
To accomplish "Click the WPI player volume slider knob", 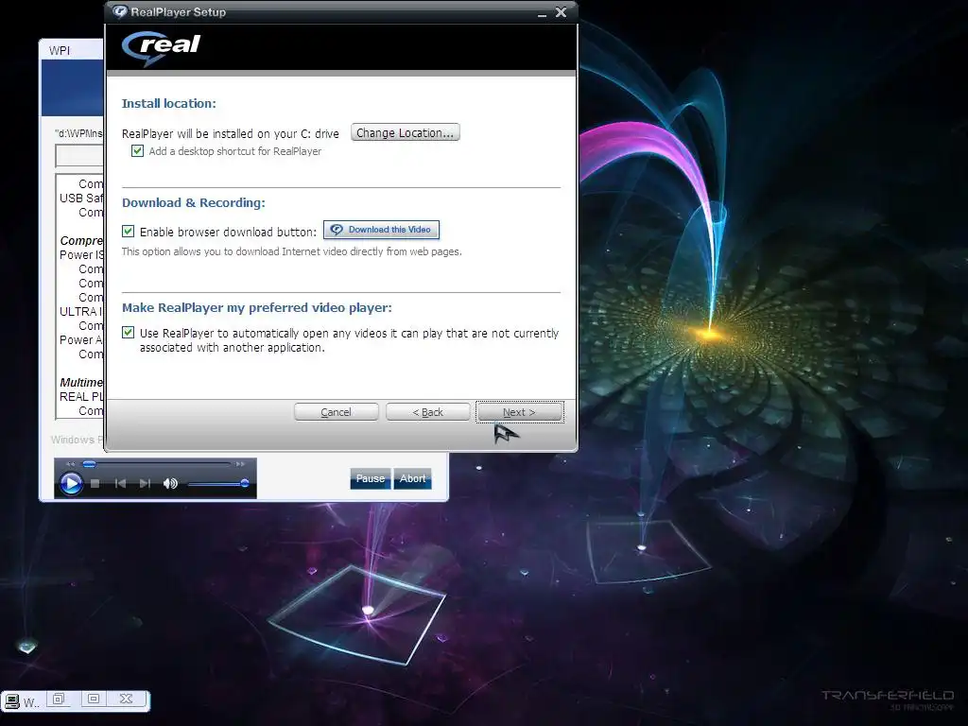I will click(x=245, y=483).
